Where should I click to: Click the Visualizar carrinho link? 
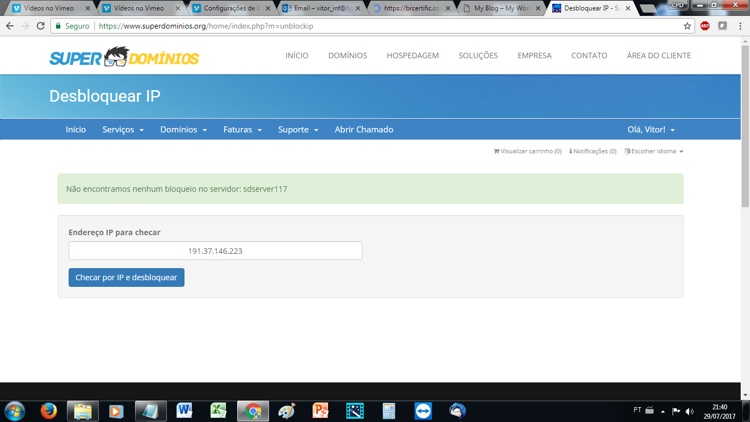(x=528, y=151)
